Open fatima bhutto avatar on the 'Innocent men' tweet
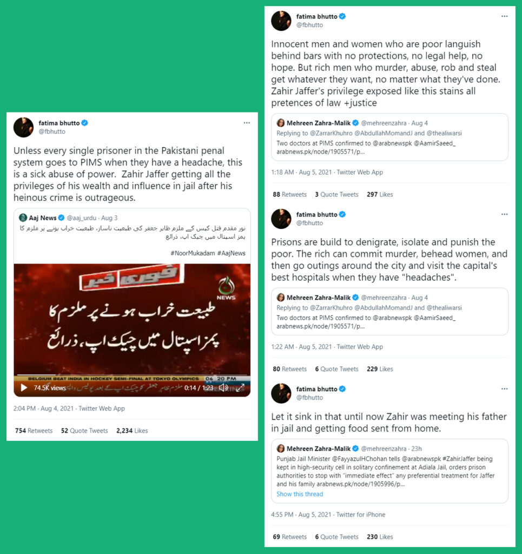The image size is (522, 554). click(x=281, y=21)
